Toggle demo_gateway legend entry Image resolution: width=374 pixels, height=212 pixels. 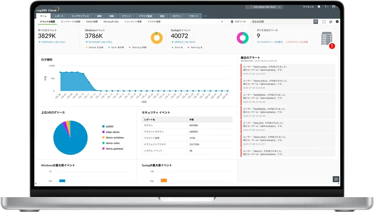[x=113, y=149]
